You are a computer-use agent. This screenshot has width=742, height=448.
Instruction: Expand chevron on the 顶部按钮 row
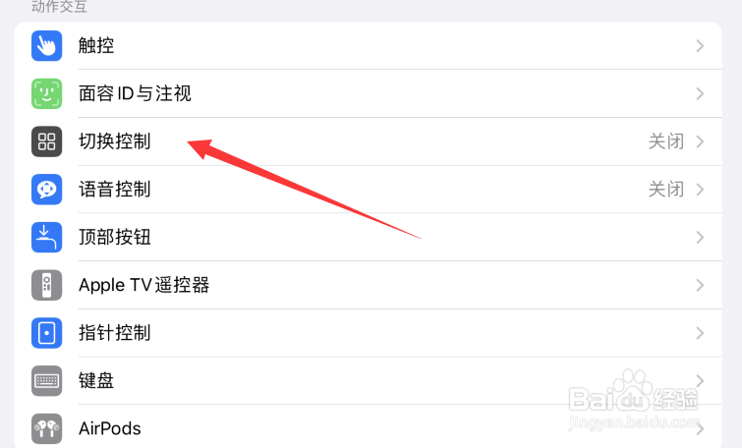700,237
